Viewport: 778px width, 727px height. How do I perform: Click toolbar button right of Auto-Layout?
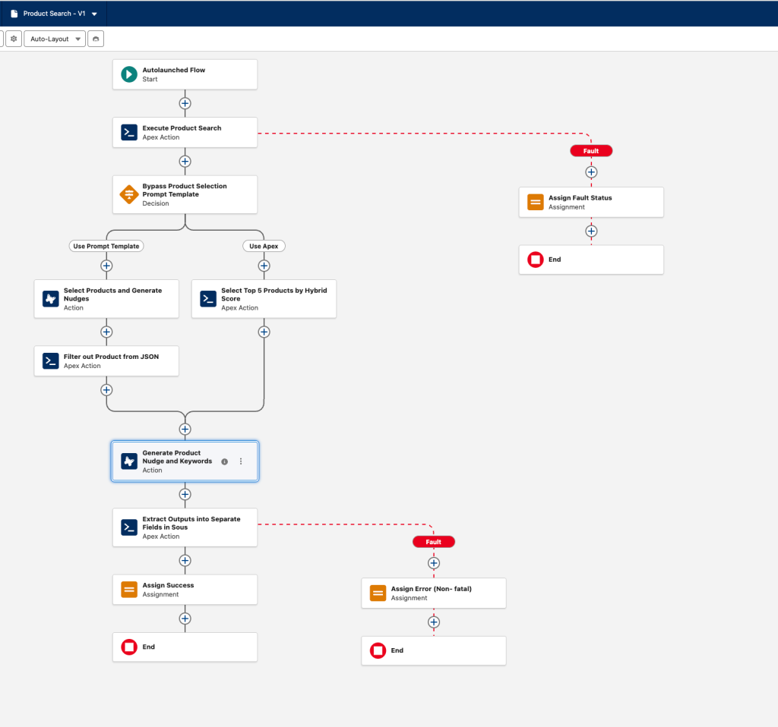[x=95, y=39]
